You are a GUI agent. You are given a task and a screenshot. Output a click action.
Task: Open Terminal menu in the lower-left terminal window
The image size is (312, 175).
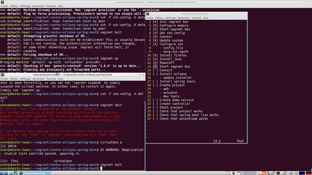tap(51, 79)
